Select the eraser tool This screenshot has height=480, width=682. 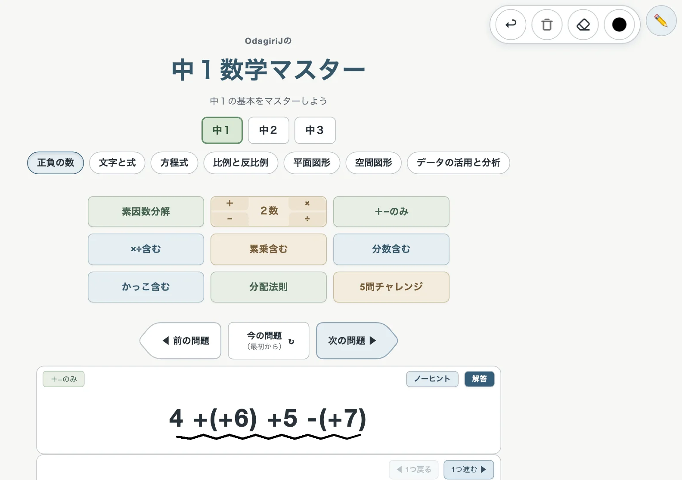point(583,25)
